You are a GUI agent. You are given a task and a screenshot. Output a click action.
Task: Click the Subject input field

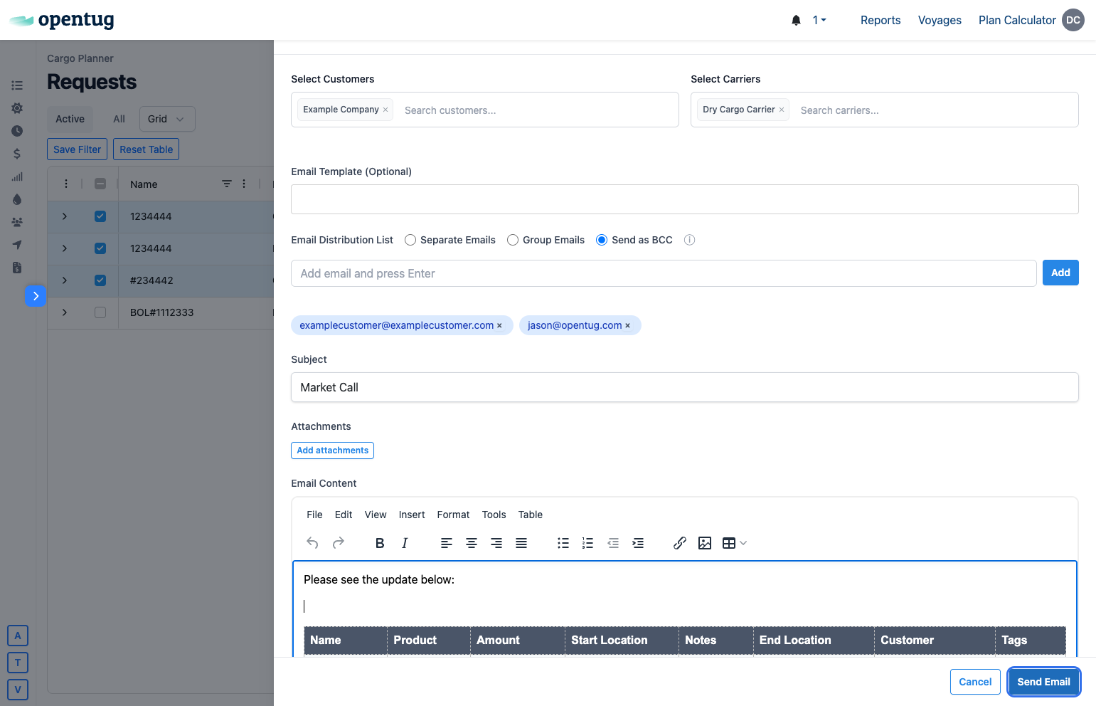tap(684, 387)
